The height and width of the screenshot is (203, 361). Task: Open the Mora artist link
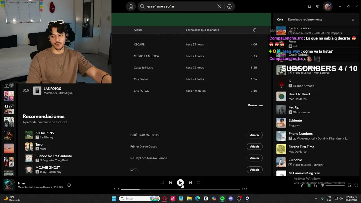coord(43,149)
